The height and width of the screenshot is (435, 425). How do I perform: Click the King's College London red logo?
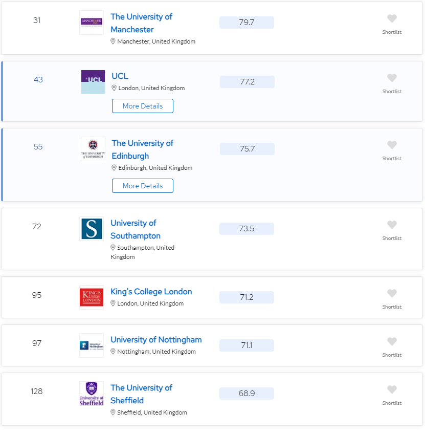[92, 297]
